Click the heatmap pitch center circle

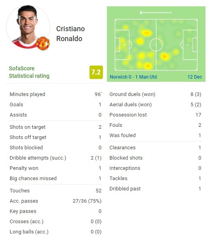click(156, 45)
